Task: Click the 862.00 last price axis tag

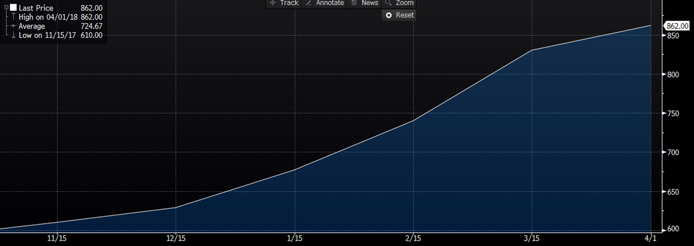Action: point(677,26)
